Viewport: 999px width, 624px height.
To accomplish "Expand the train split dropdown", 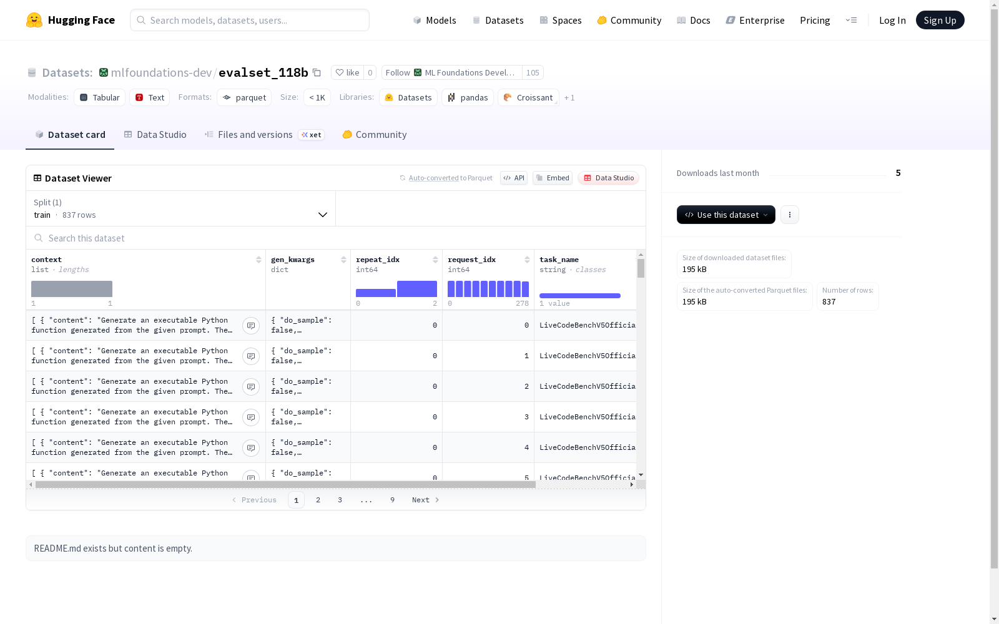I will pos(181,208).
